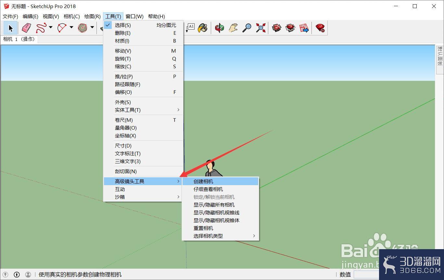
Task: Choose 创建相机 from submenu
Action: [221, 181]
